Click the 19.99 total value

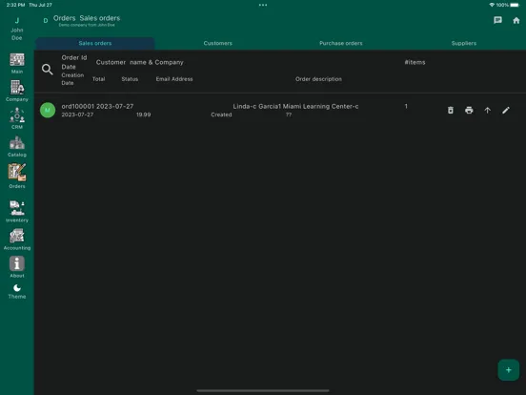(x=143, y=114)
